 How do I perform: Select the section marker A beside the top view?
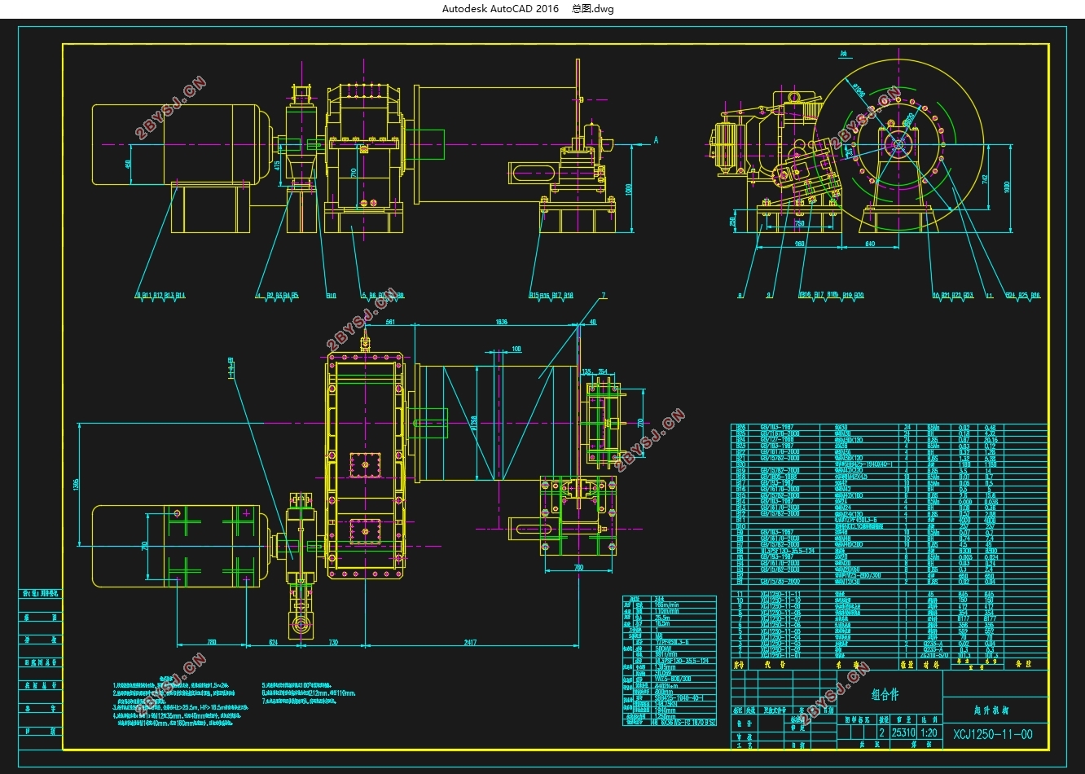655,140
